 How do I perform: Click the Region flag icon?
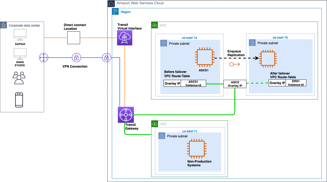click(115, 12)
